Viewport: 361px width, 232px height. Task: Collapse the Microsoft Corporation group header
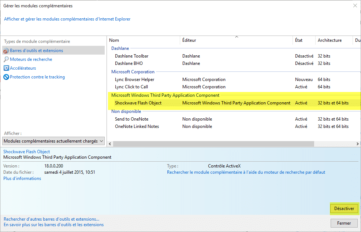pos(133,71)
